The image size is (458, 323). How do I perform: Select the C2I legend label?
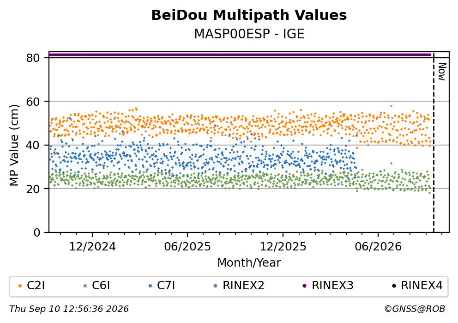tap(36, 286)
